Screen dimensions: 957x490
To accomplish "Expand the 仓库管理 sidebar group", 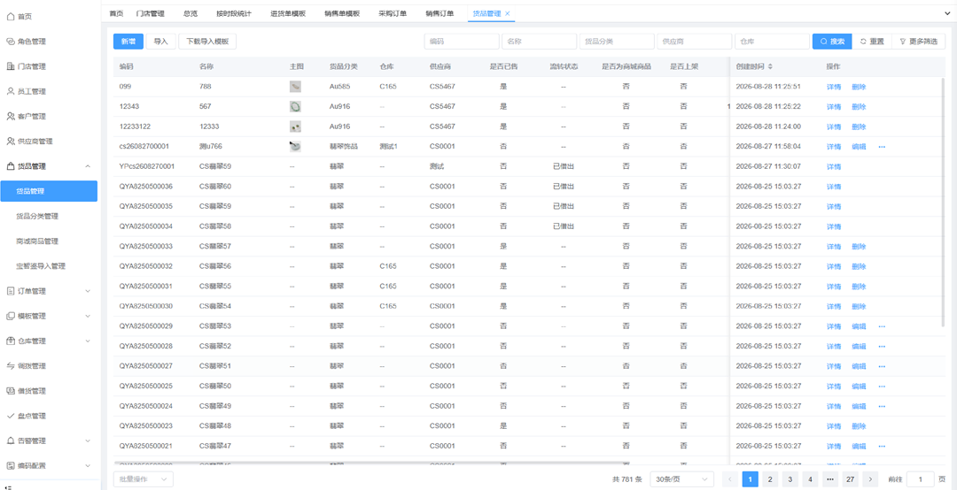I will [88, 341].
